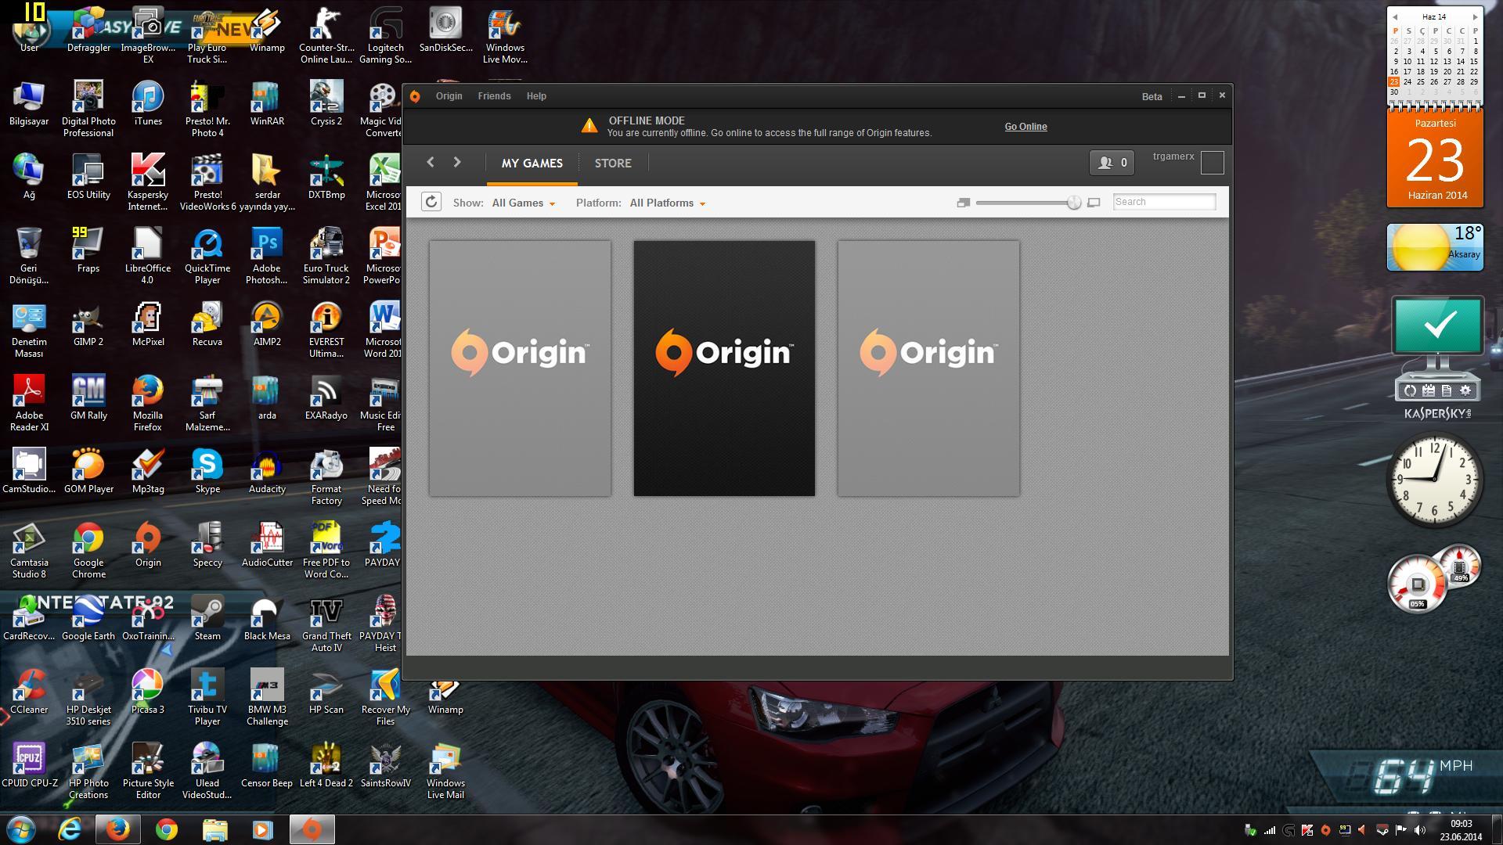Select the Fraps desktop icon

(88, 250)
